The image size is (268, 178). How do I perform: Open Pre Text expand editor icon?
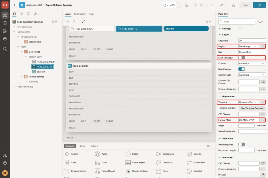coord(263,175)
